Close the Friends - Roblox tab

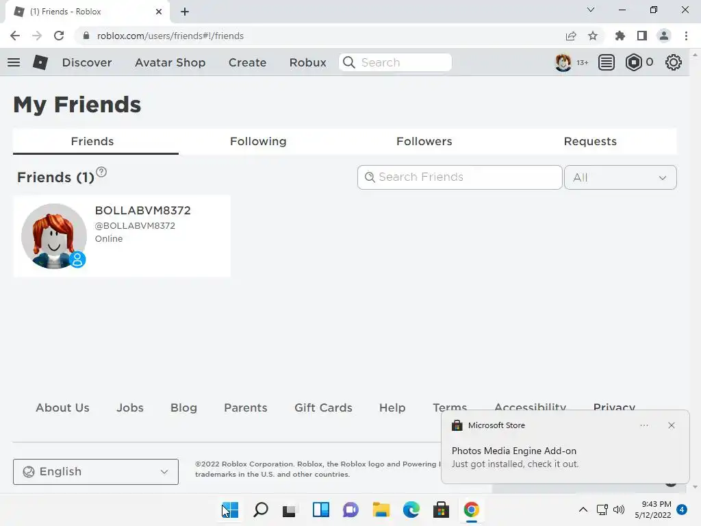[159, 12]
